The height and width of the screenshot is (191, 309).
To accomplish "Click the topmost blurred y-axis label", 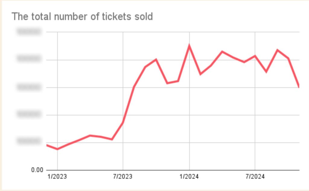I will click(x=29, y=32).
